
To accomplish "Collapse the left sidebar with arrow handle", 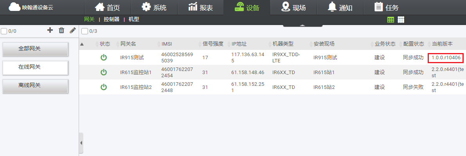I will (x=81, y=143).
